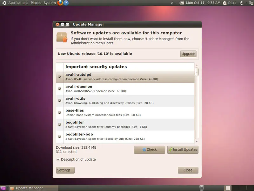This screenshot has height=191, width=254.
Task: Click the clock showing Mon Oct 11
Action: coord(203,3)
